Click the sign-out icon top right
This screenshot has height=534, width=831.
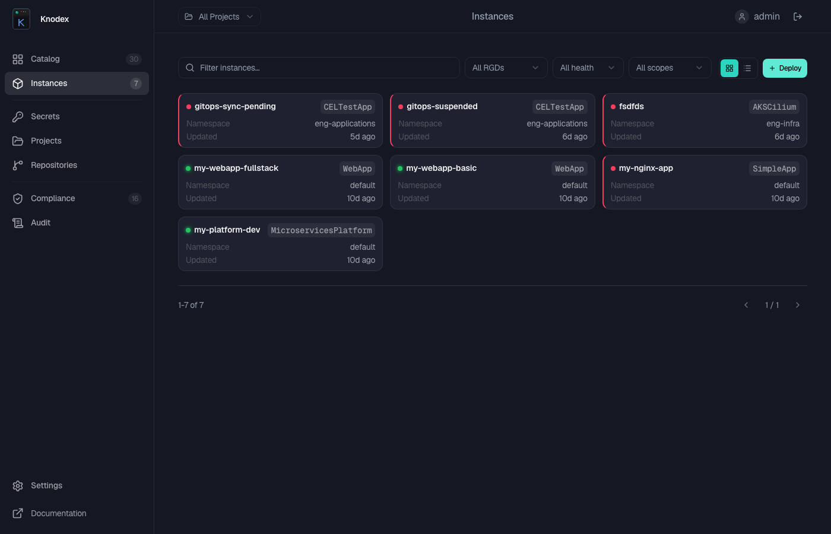(798, 16)
